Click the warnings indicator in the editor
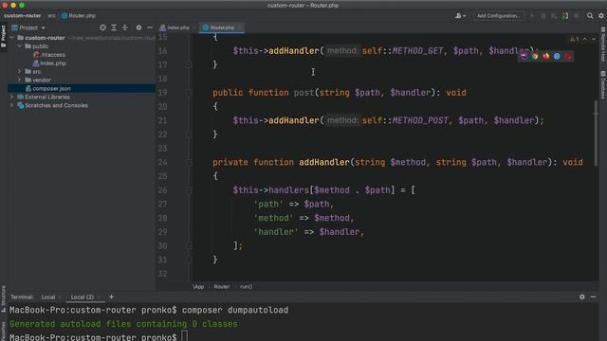Screen dimensions: 607x341 coord(575,39)
